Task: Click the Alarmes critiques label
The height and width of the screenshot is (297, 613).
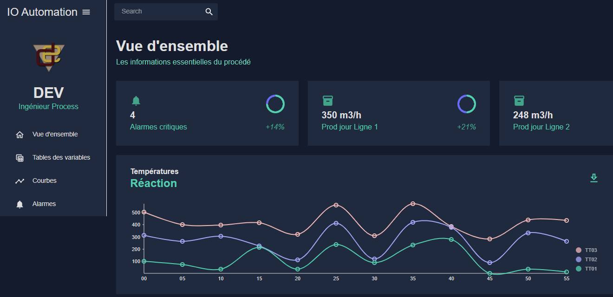Action: click(158, 127)
